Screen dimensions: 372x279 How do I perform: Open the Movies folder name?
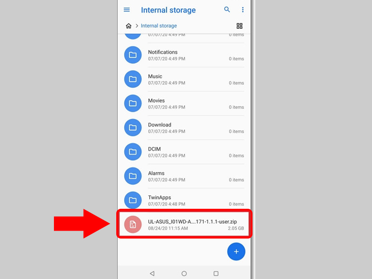click(x=156, y=100)
